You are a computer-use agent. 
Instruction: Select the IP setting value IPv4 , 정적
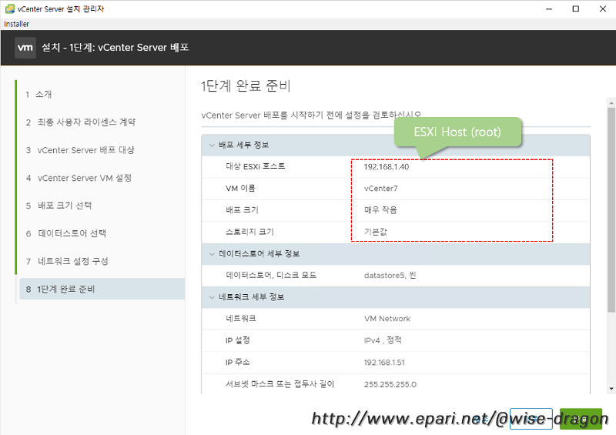(x=383, y=340)
